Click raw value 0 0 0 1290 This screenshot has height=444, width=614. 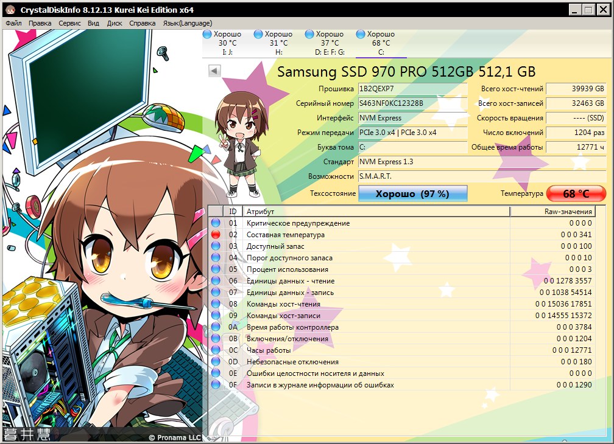click(x=574, y=384)
